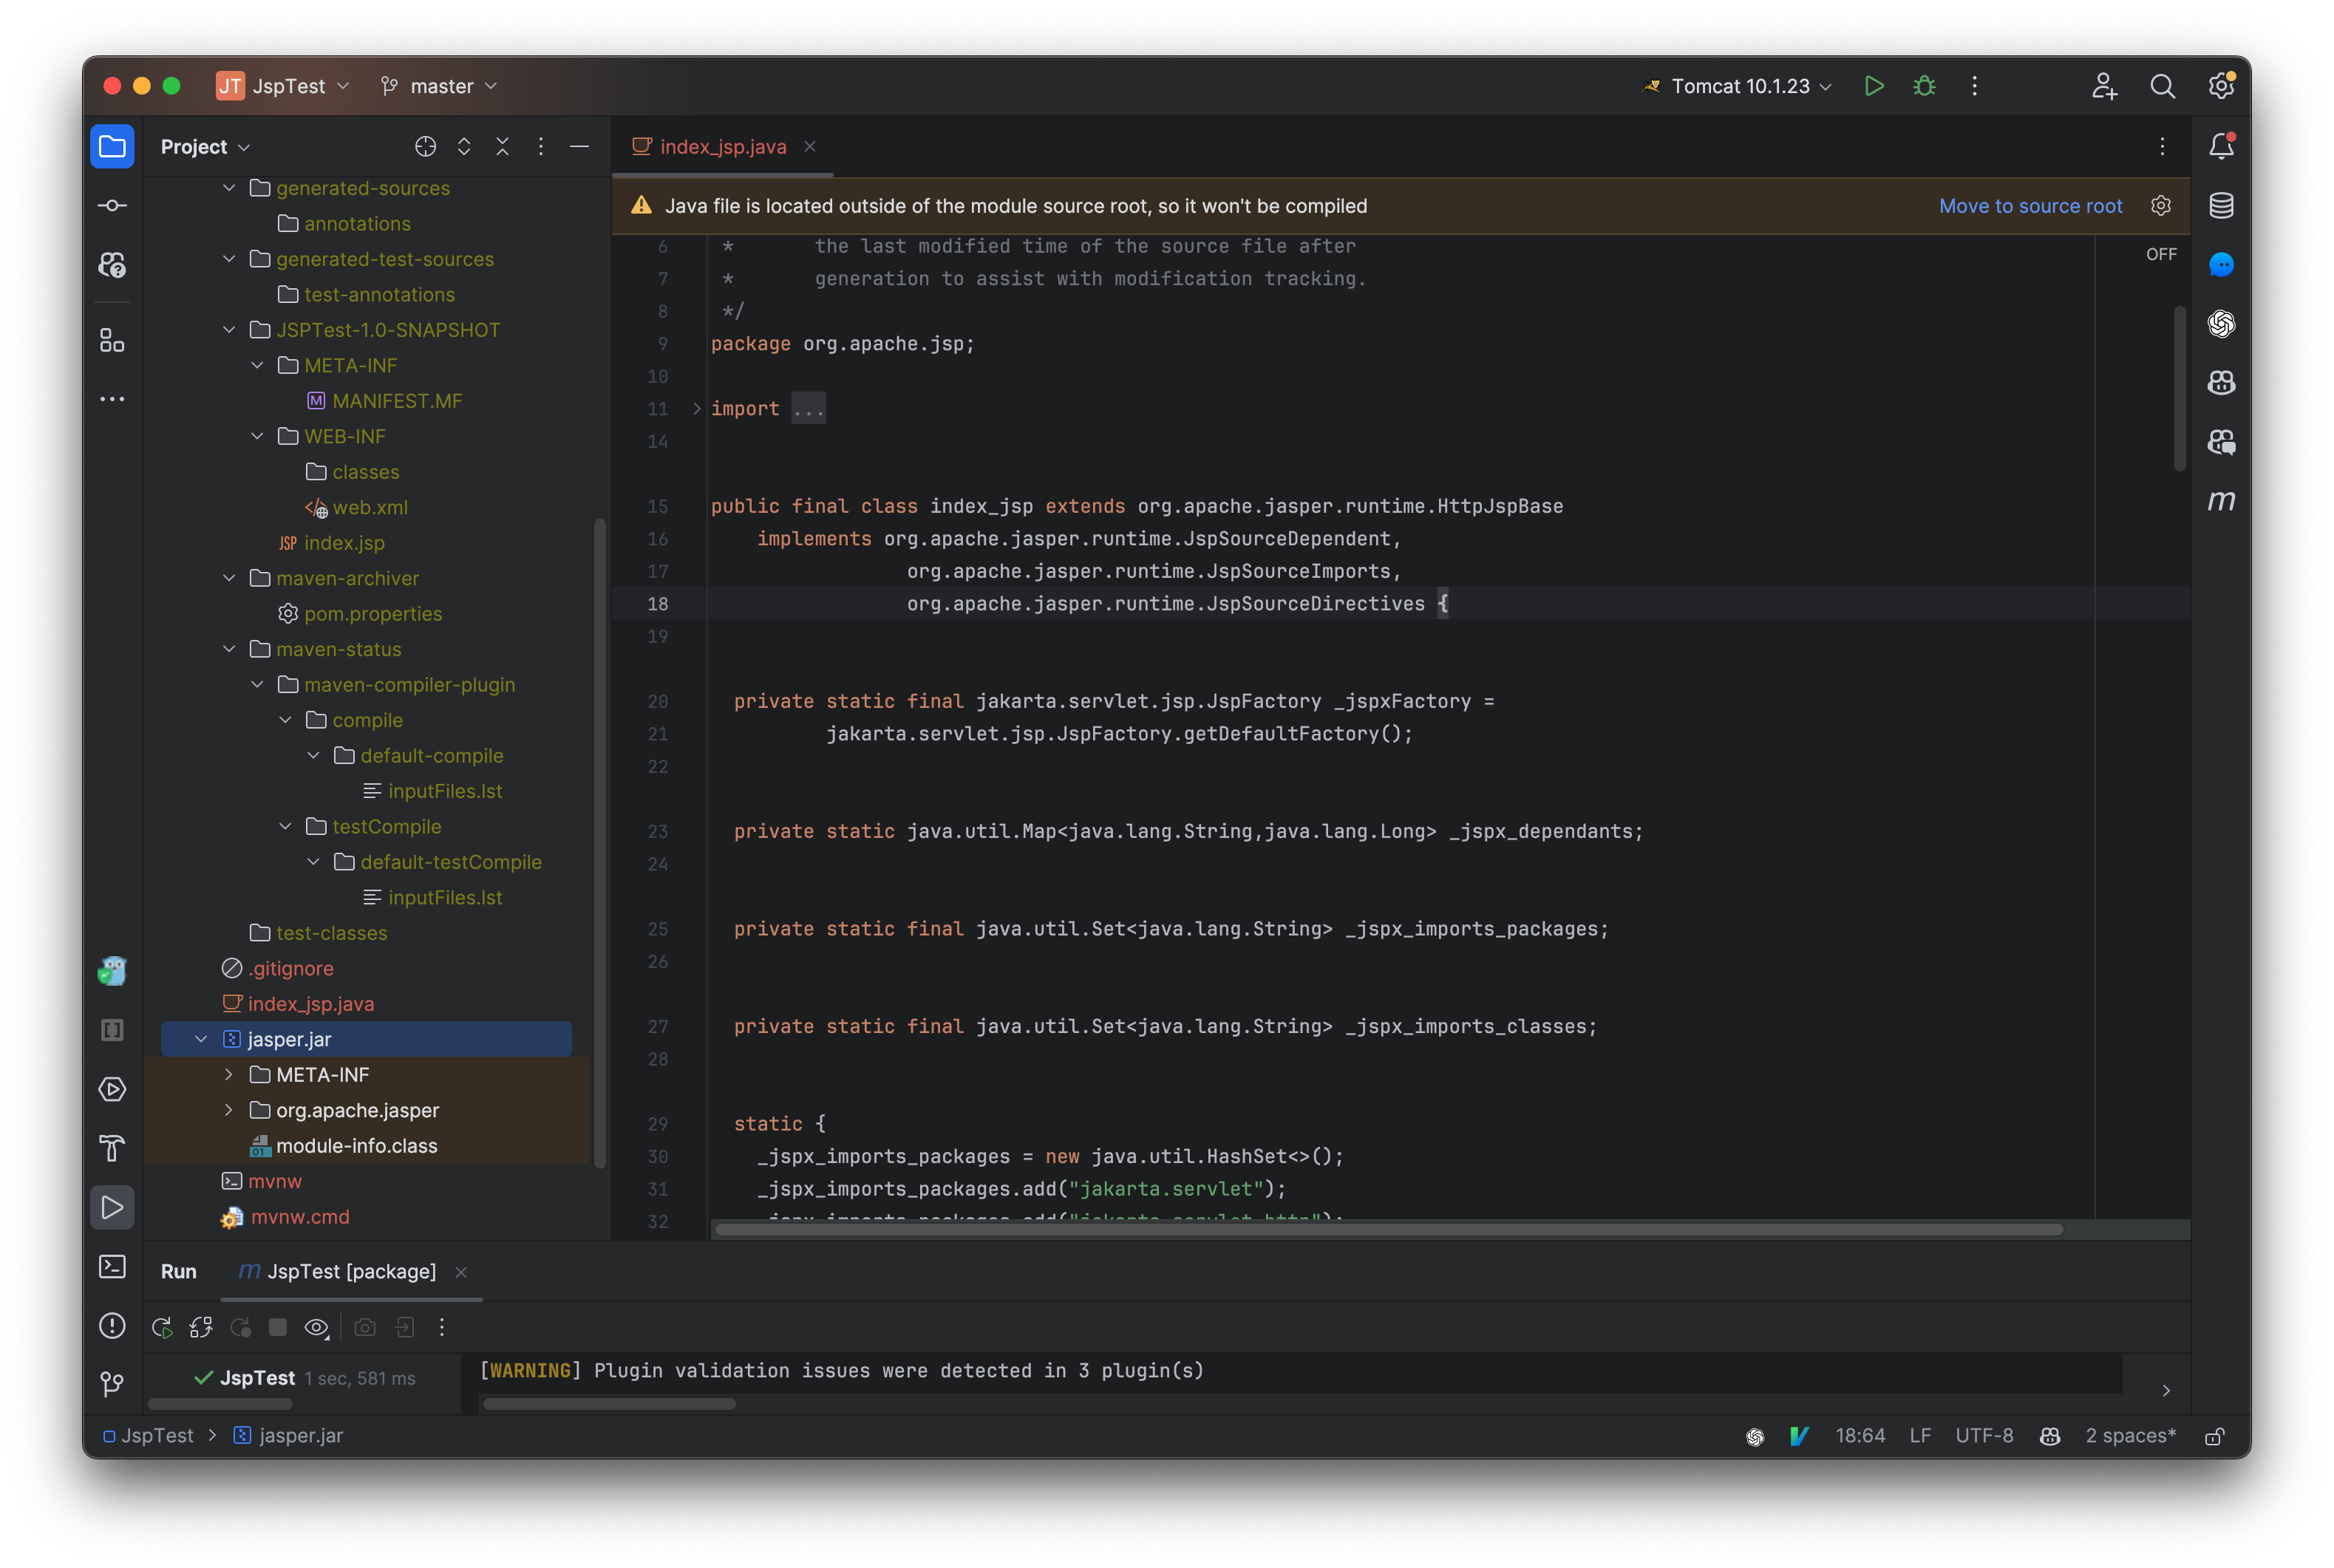Click the index_jsp.java editor tab
This screenshot has height=1568, width=2334.
coord(723,146)
